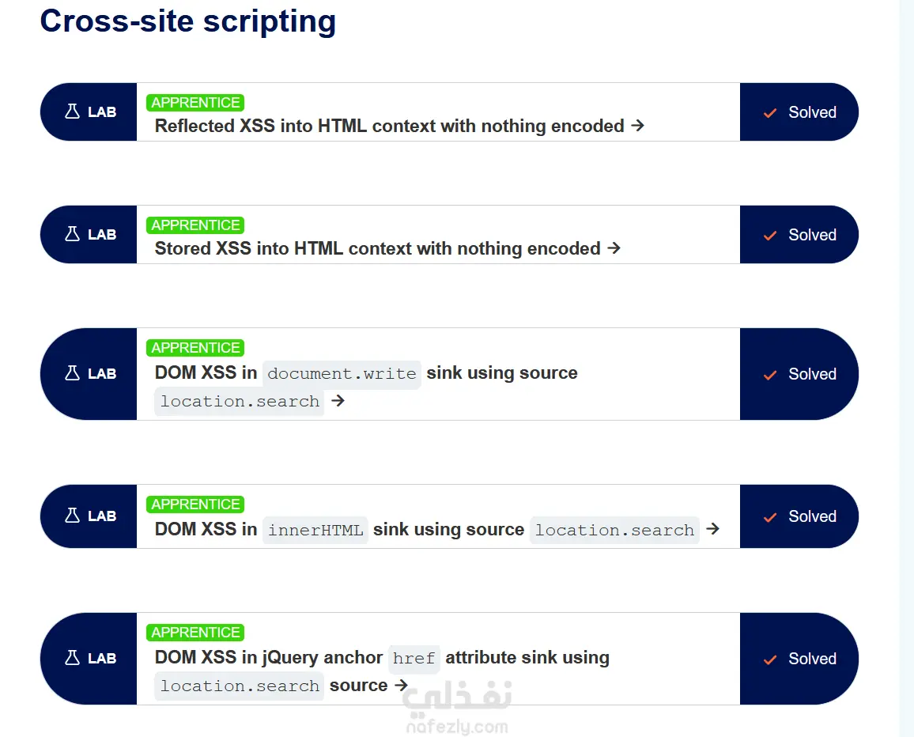914x737 pixels.
Task: Click the flask icon on Stored XSS lab
Action: pos(72,235)
